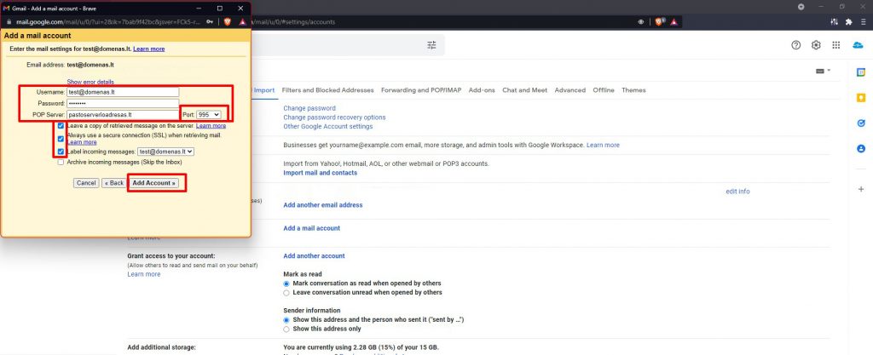Click the key icon in popup address bar

[x=210, y=21]
